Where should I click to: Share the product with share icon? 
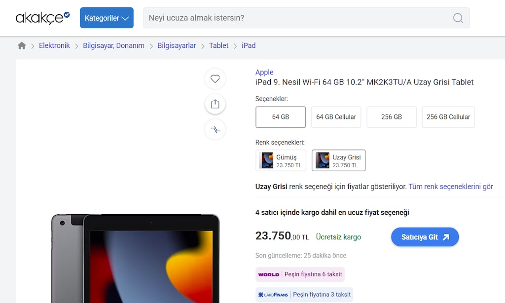tap(215, 104)
